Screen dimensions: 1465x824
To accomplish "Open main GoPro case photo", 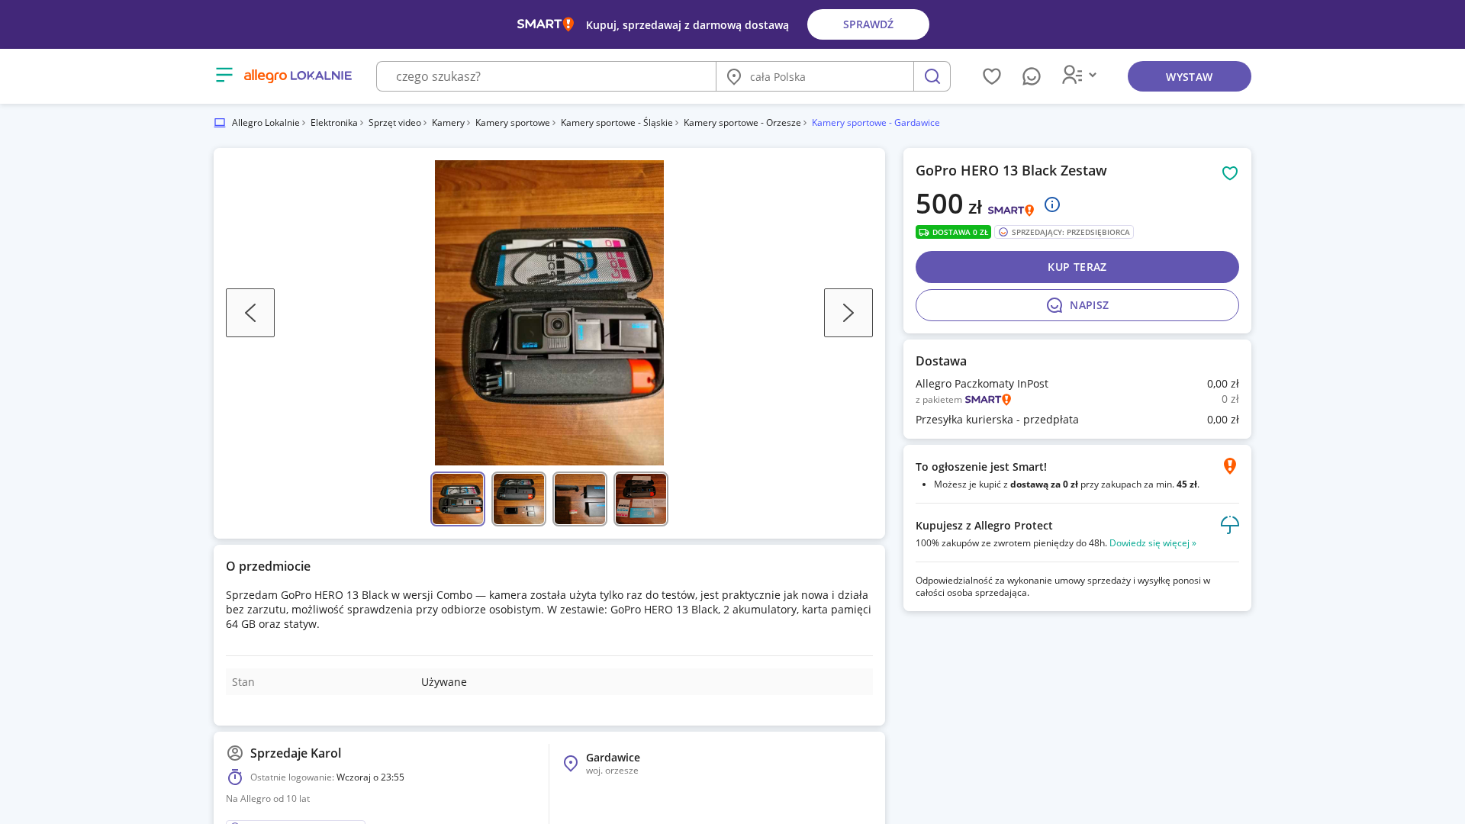I will coord(549,313).
